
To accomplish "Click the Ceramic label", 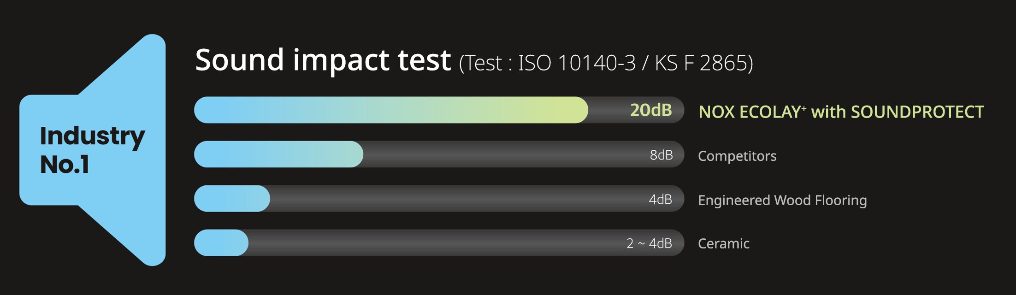I will pos(724,243).
